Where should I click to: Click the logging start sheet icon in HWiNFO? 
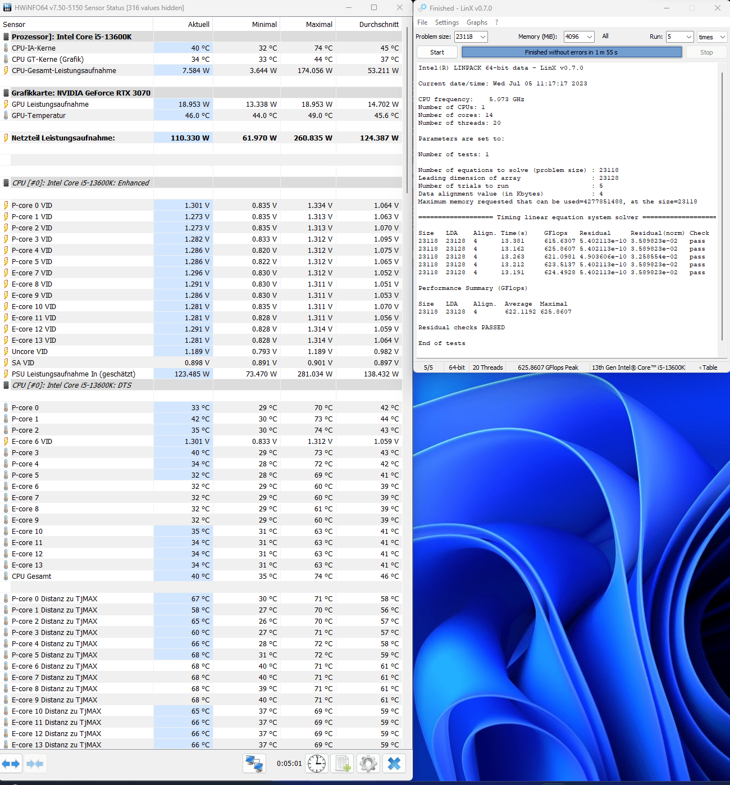(343, 764)
